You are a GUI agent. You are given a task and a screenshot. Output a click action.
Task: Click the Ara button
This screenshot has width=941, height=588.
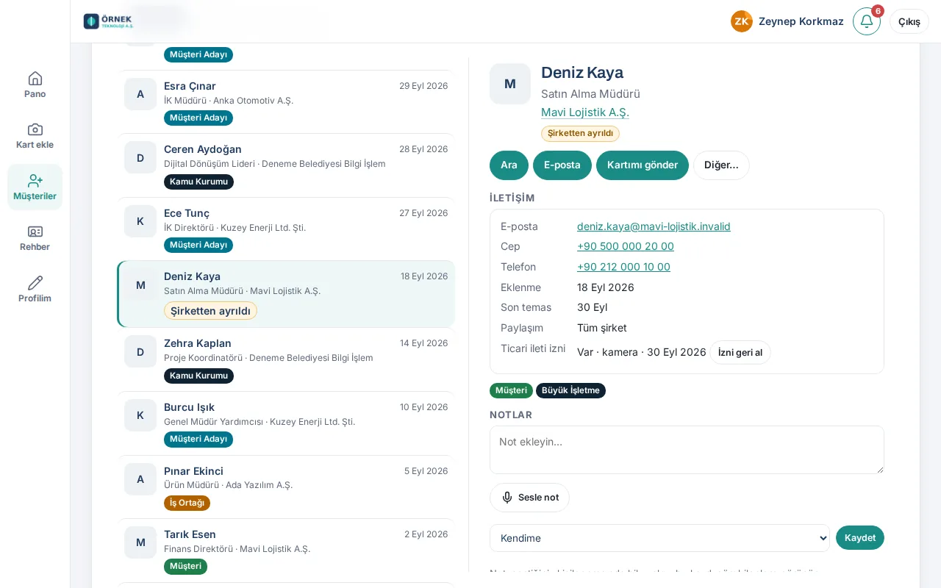click(x=509, y=165)
